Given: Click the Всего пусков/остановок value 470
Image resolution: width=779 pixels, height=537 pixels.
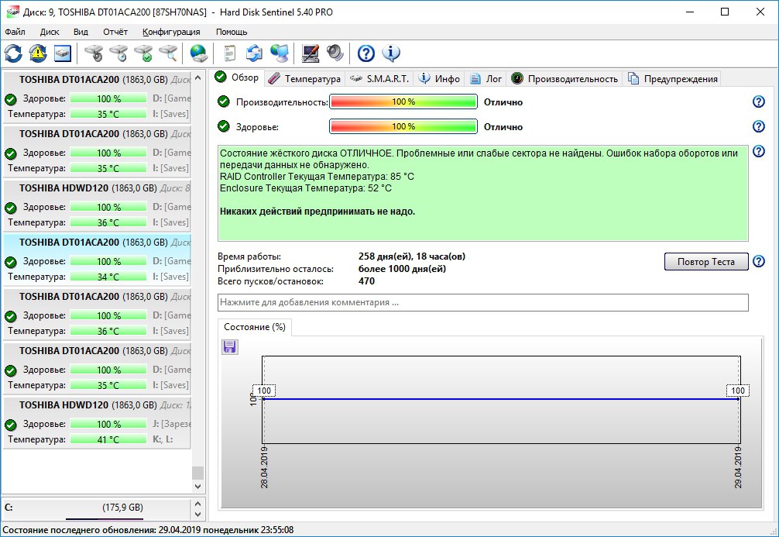Looking at the screenshot, I should click(366, 281).
